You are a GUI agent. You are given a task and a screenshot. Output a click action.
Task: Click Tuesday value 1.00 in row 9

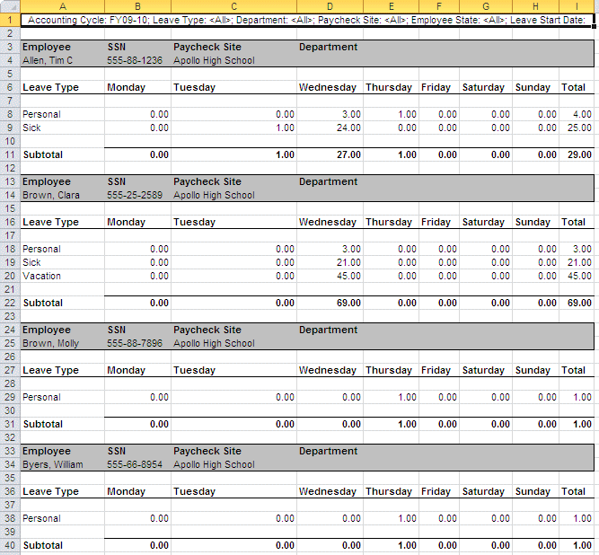pyautogui.click(x=285, y=128)
